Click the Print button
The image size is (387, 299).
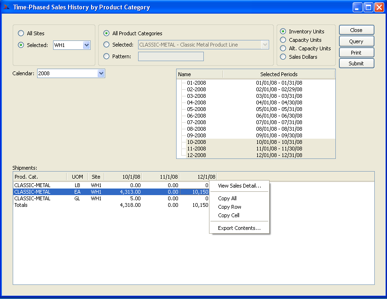coord(356,53)
